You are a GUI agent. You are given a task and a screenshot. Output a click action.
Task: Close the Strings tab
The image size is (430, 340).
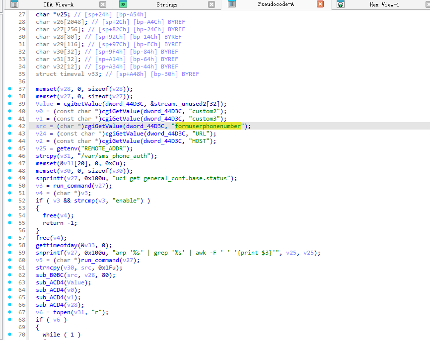[212, 4]
